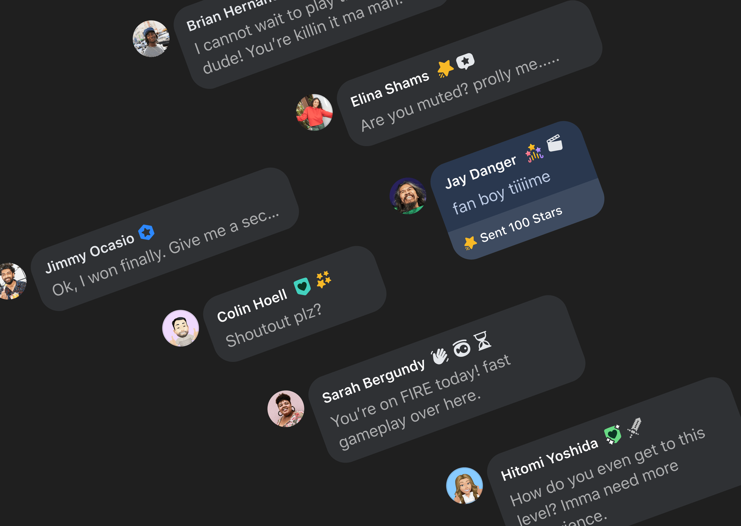
Task: Click the eye badge next to Sarah Bergundy
Action: click(x=462, y=348)
